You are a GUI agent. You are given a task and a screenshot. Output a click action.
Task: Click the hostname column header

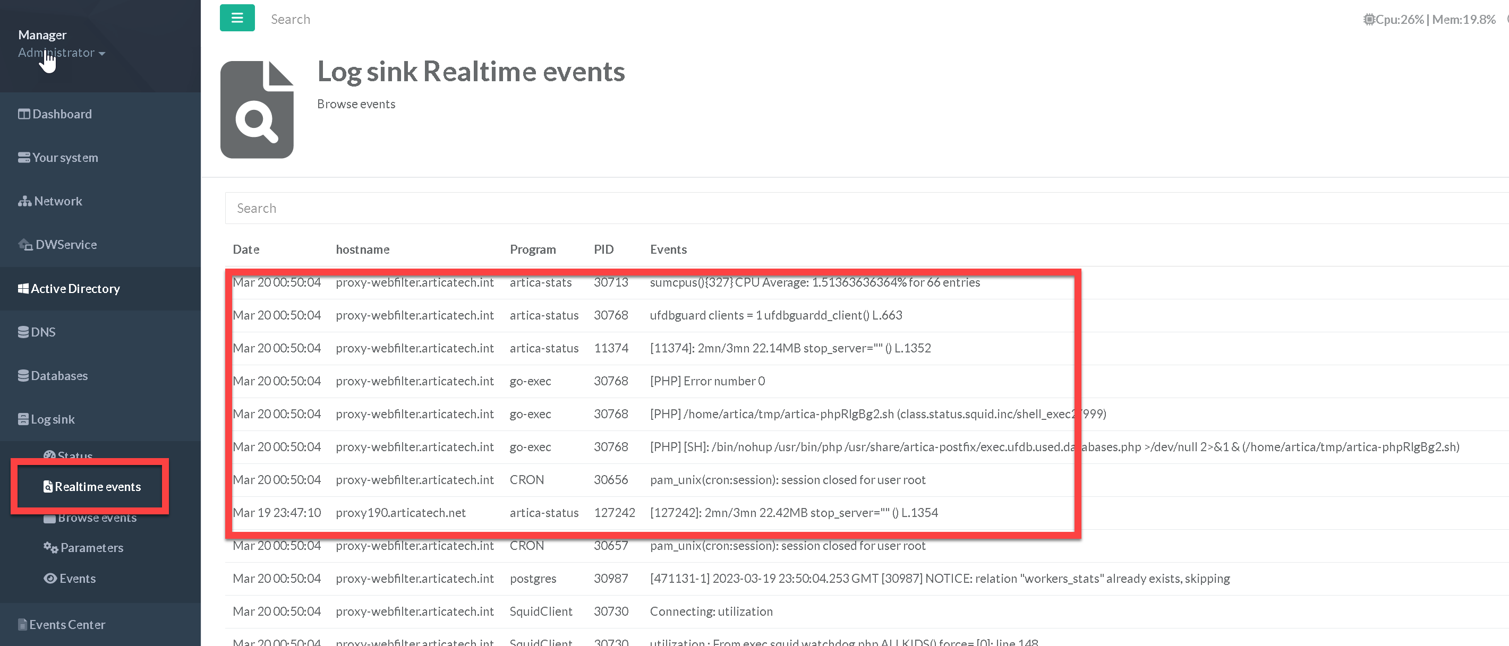coord(362,249)
